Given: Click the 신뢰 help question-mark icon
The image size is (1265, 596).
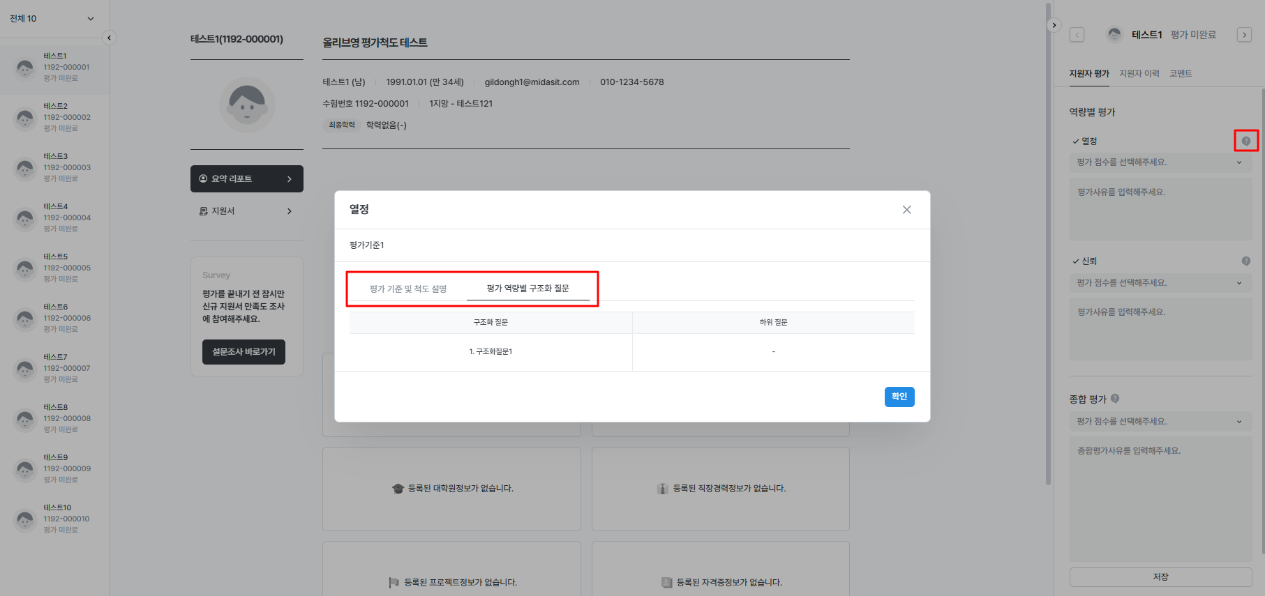Looking at the screenshot, I should point(1245,261).
